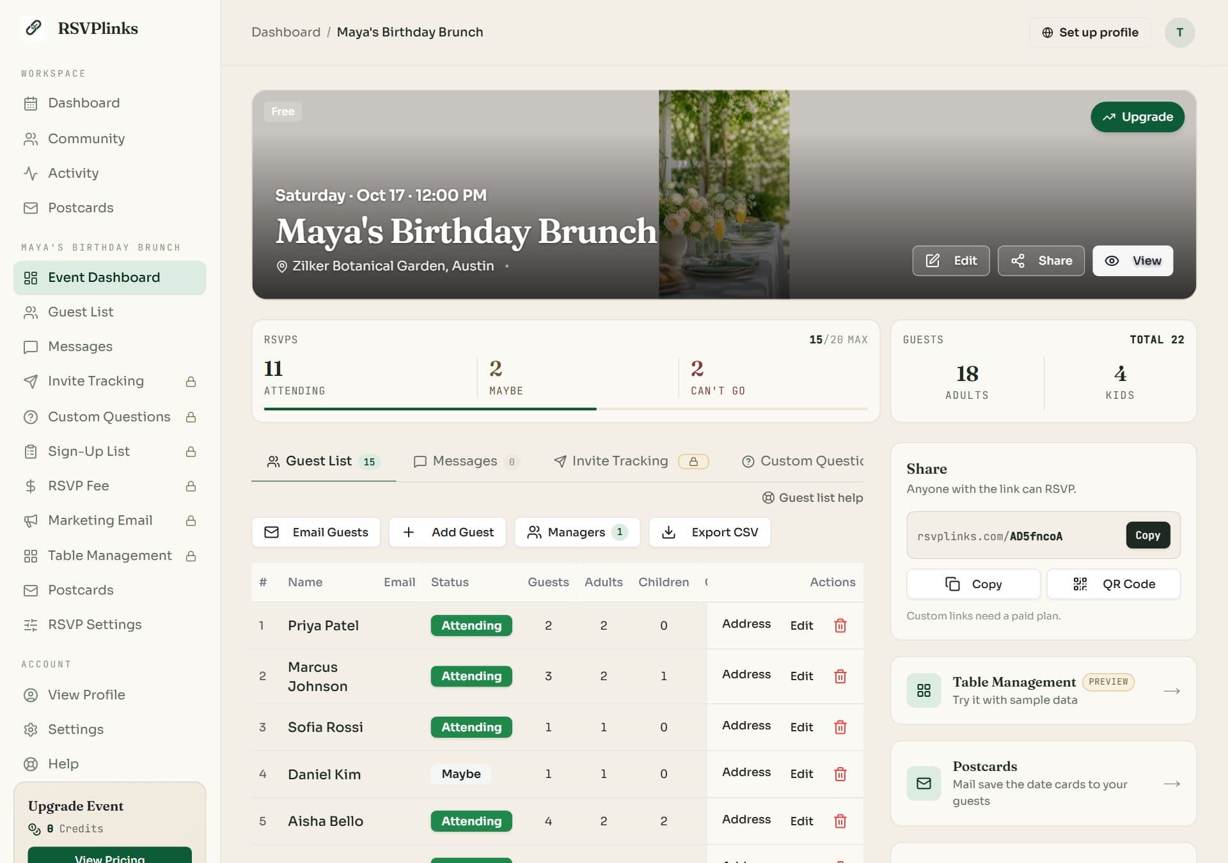Click the Table Management card grid icon
The height and width of the screenshot is (863, 1228).
[924, 690]
